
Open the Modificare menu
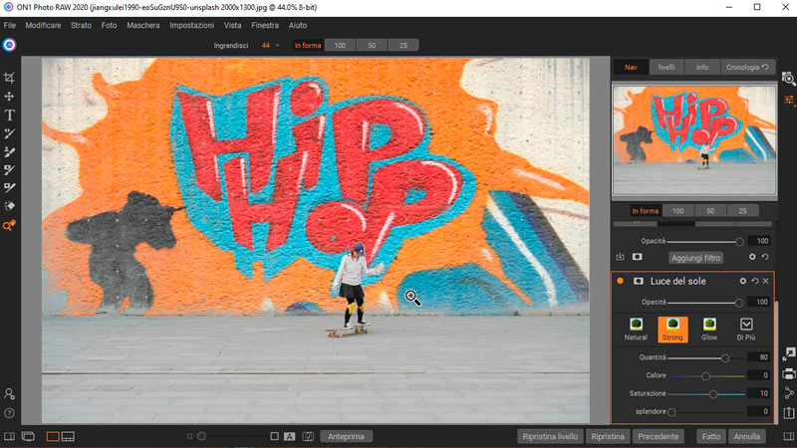click(43, 25)
